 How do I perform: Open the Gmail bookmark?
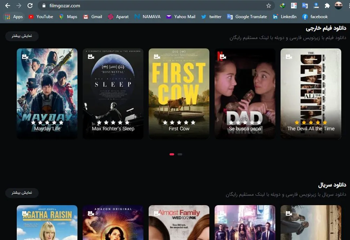93,17
